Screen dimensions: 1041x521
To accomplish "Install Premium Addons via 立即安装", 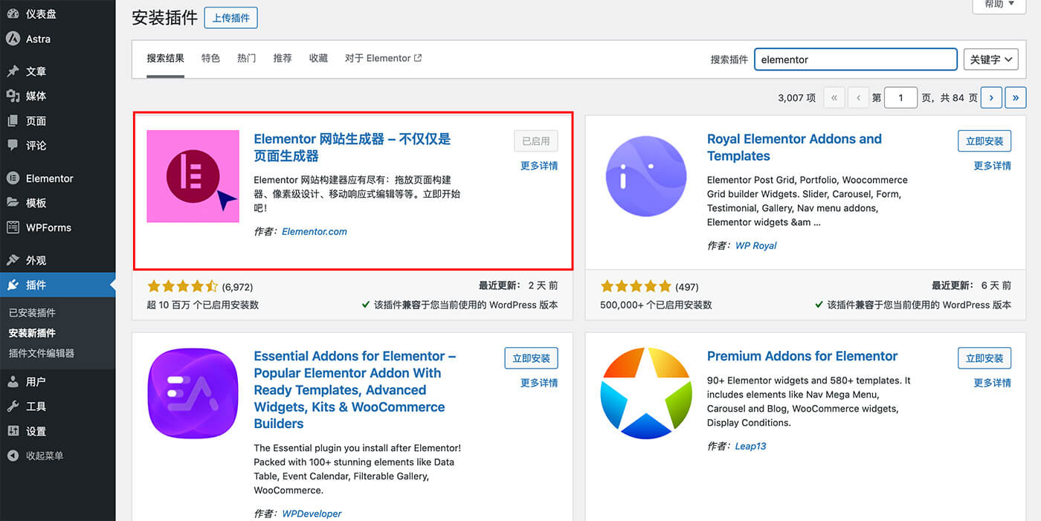I will (x=984, y=357).
